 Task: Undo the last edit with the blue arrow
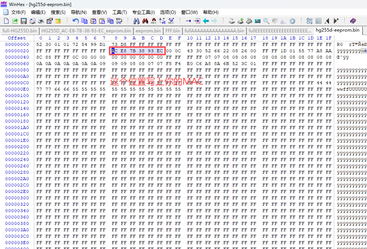[75, 21]
